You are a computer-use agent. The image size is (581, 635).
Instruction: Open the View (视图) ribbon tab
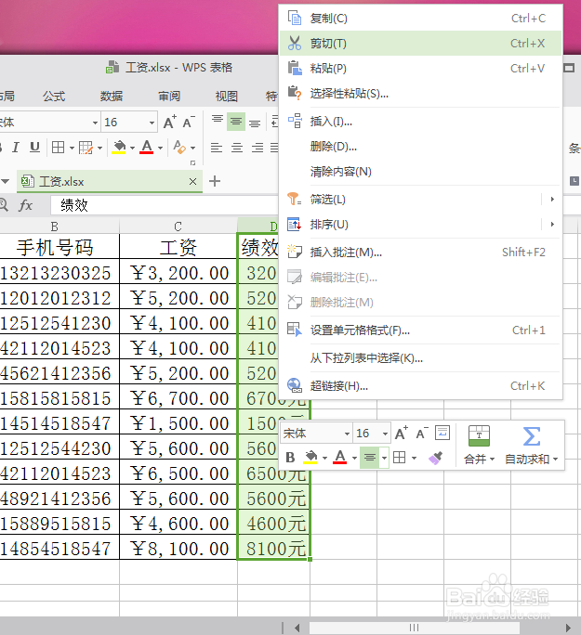226,96
